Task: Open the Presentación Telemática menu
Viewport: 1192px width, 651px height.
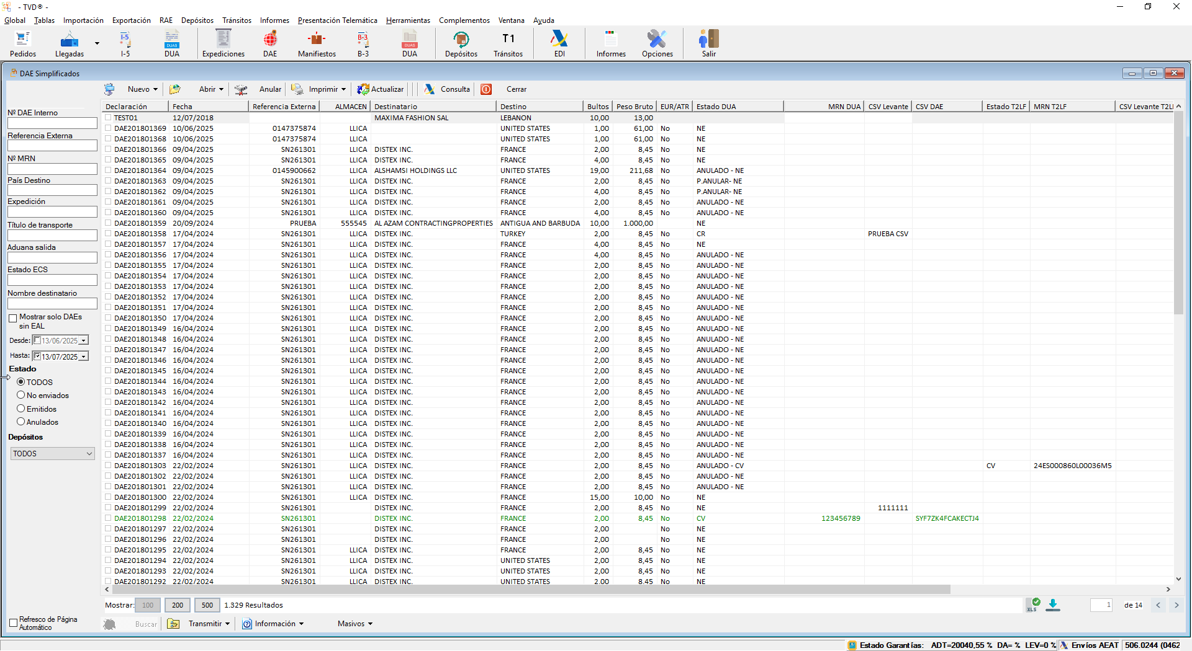Action: tap(337, 20)
